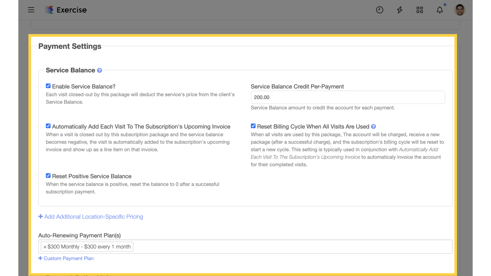
Task: Select the $300 Monthly payment plan tag
Action: point(89,247)
